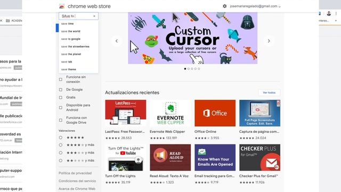Viewport: 341px width, 192px height.
Task: Open the LastPass extension thumbnail
Action: tap(126, 113)
